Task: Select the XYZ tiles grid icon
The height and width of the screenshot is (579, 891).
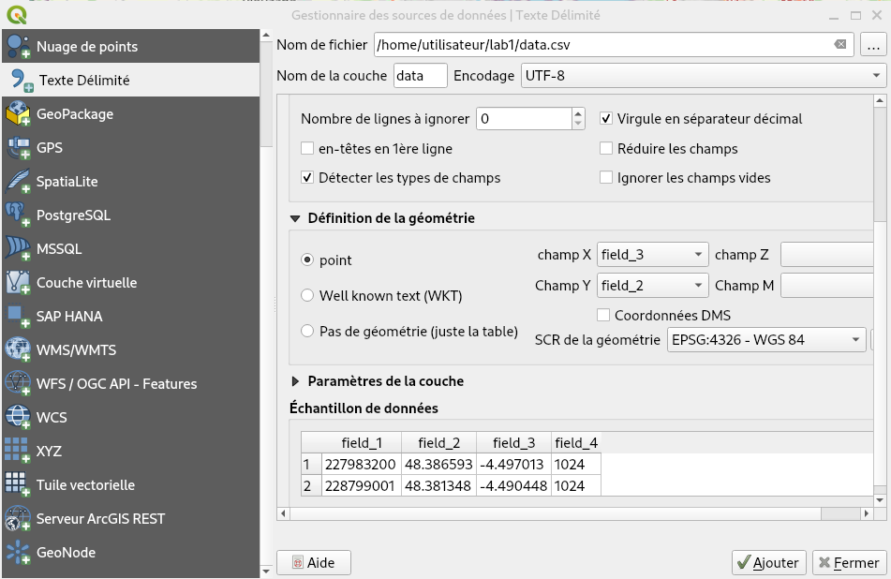Action: click(x=17, y=451)
